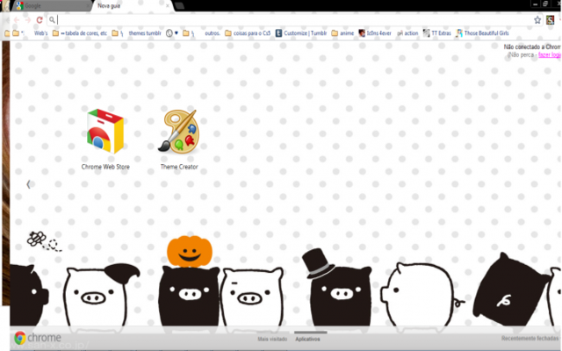The width and height of the screenshot is (562, 351).
Task: Open the coisas para o Cs5 folder
Action: pos(248,33)
